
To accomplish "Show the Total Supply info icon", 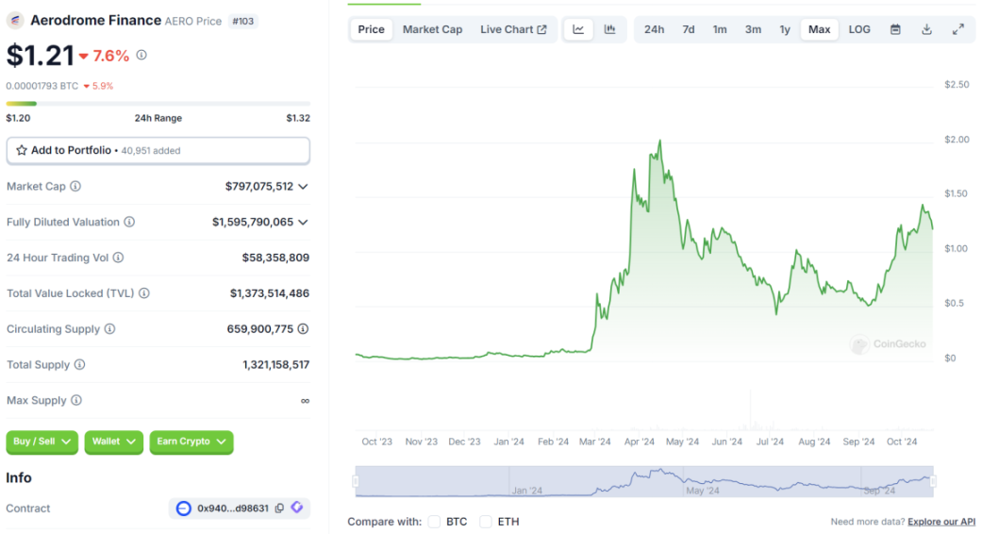I will pos(79,364).
